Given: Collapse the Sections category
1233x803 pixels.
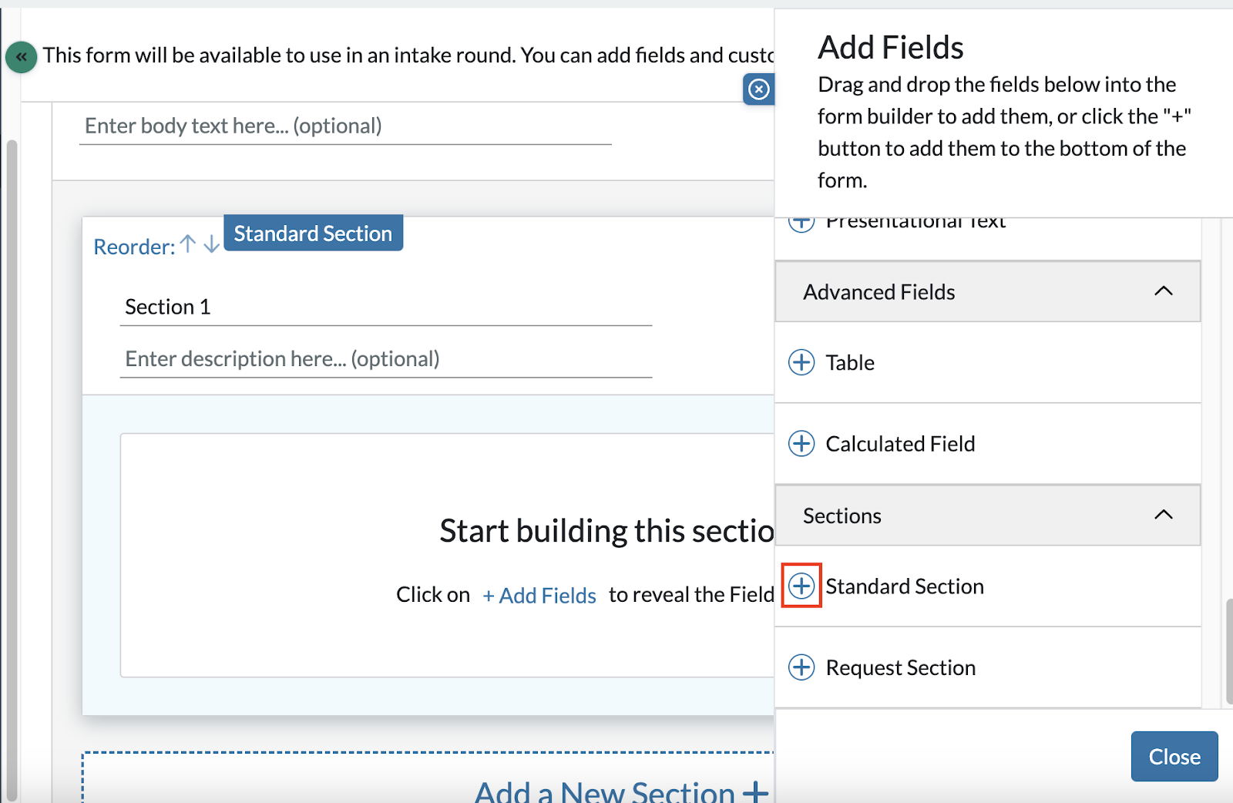Looking at the screenshot, I should [x=1164, y=515].
